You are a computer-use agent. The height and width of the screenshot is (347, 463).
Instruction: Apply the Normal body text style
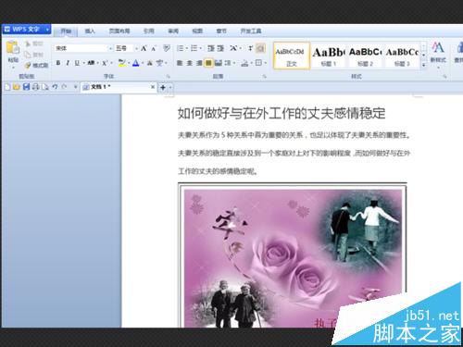coord(292,56)
